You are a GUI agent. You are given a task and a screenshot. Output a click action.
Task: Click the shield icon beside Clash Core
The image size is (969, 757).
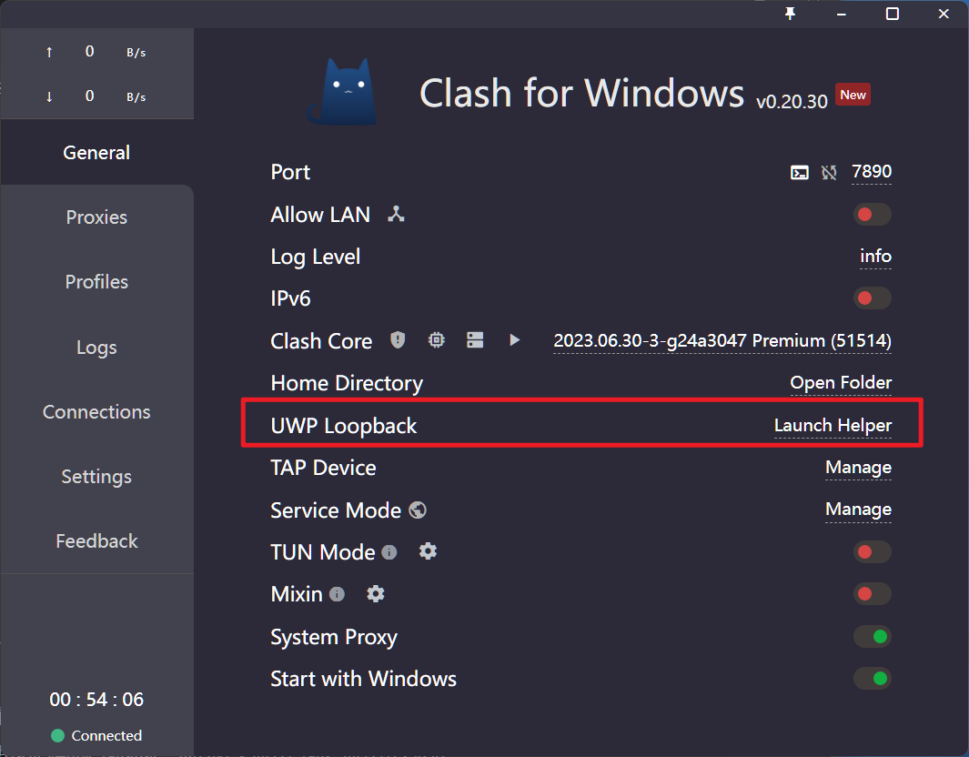click(398, 340)
